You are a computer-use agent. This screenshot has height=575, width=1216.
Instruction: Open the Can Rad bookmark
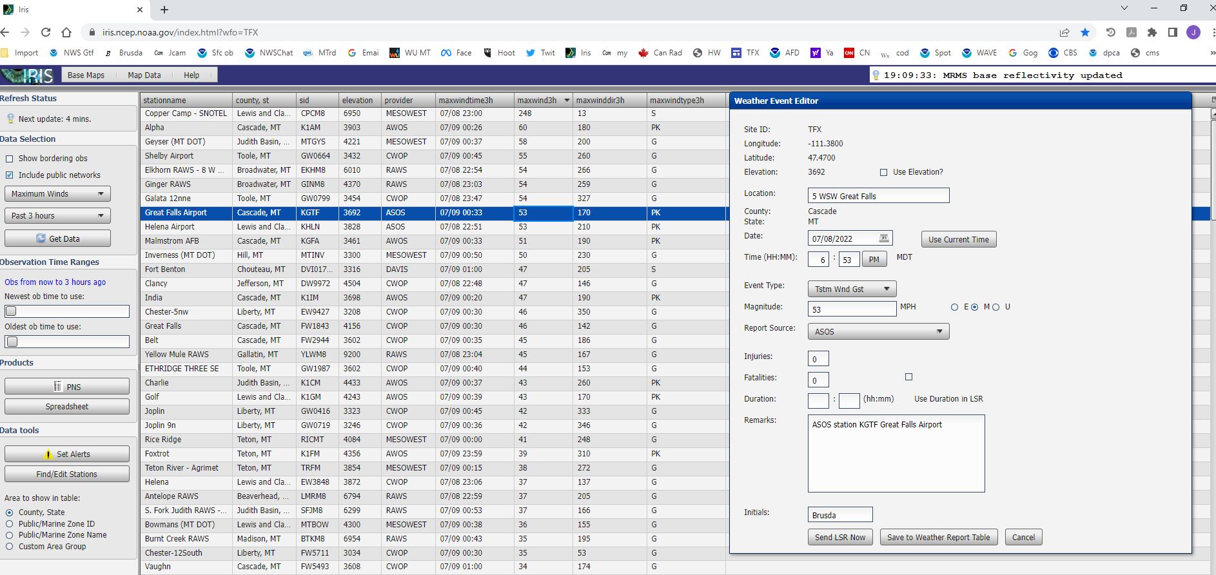coord(660,53)
